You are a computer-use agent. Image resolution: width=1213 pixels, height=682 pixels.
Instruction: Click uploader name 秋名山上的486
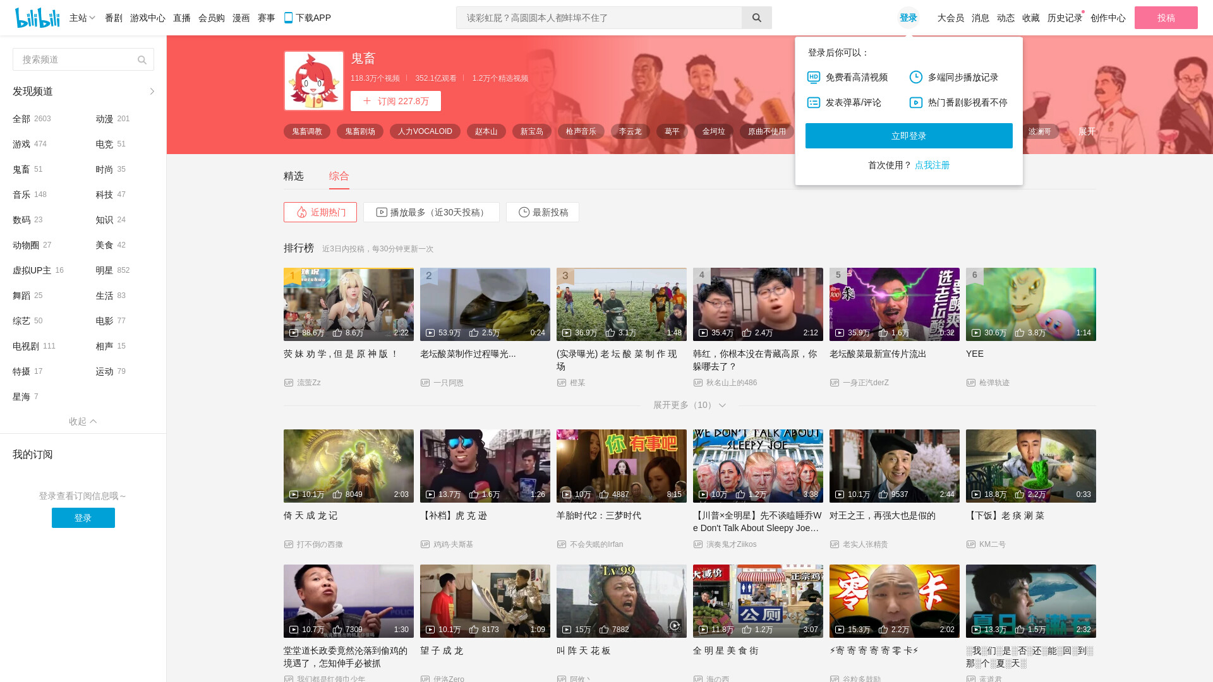point(732,383)
